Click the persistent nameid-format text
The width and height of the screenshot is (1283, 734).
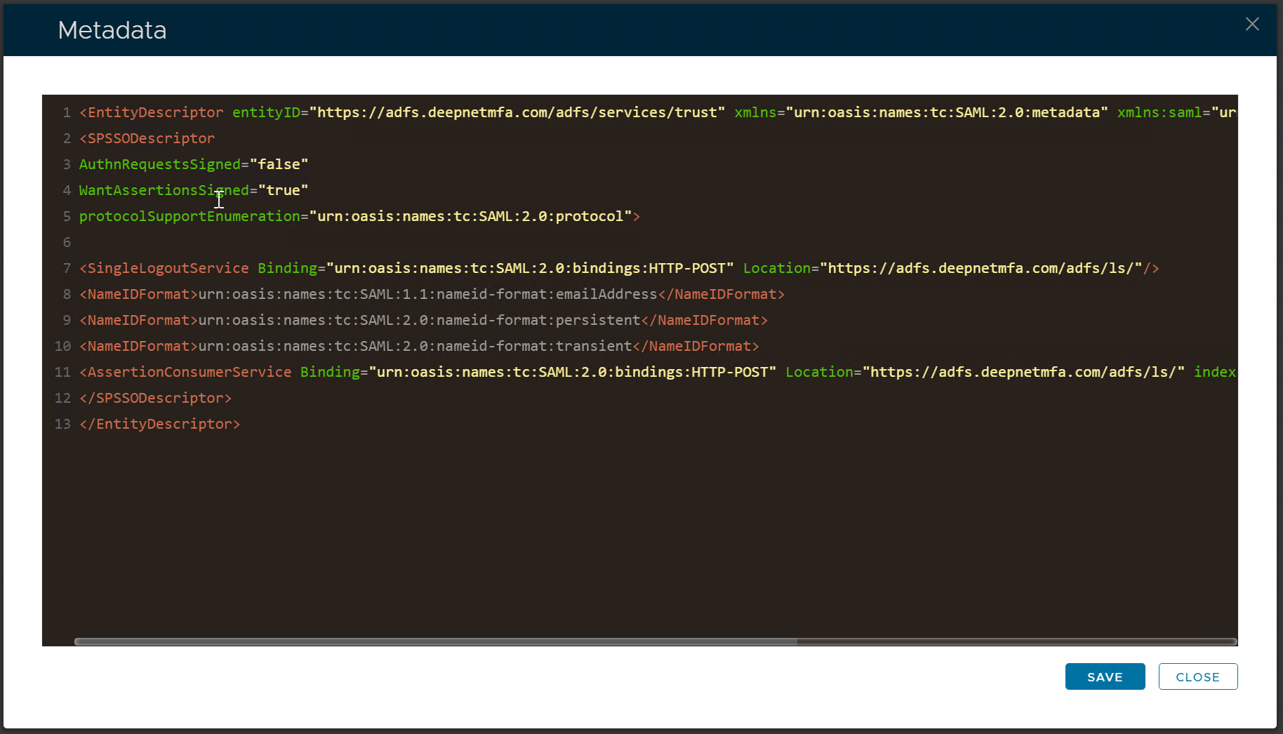pos(419,320)
